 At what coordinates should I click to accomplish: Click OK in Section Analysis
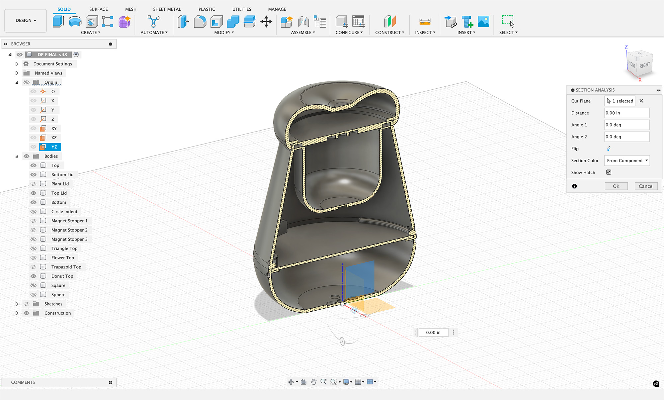click(x=616, y=186)
